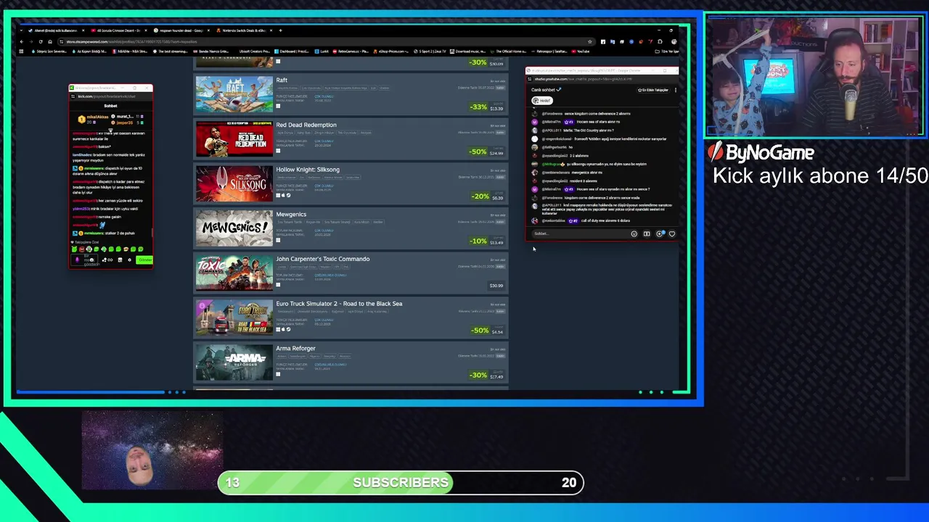Click the Super Chat icon in YouTube chat
The width and height of the screenshot is (929, 522).
pyautogui.click(x=660, y=233)
